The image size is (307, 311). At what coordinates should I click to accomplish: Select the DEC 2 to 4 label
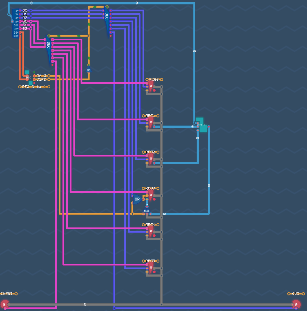click(x=34, y=87)
